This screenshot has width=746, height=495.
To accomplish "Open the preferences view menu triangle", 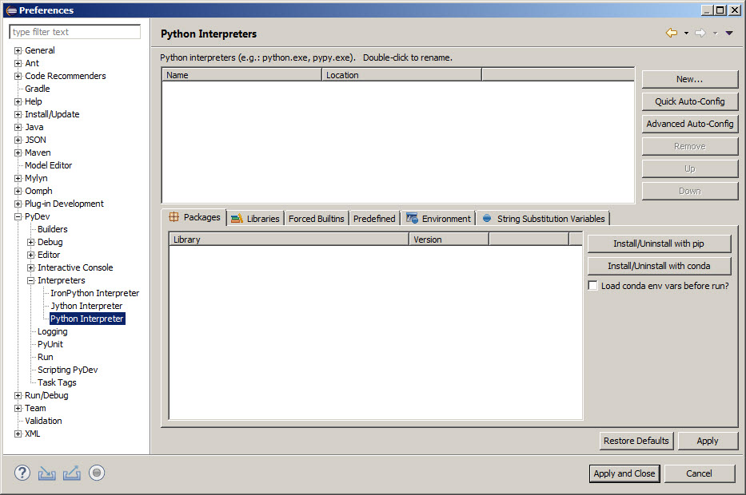I will coord(729,34).
